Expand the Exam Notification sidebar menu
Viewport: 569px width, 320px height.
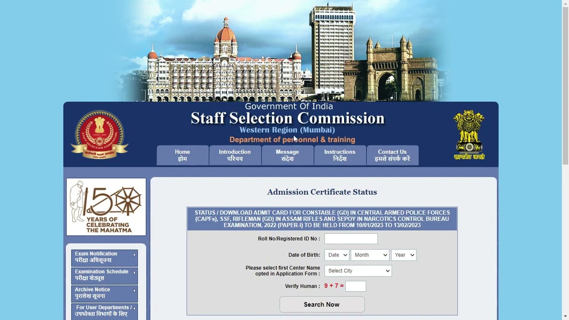(x=104, y=257)
